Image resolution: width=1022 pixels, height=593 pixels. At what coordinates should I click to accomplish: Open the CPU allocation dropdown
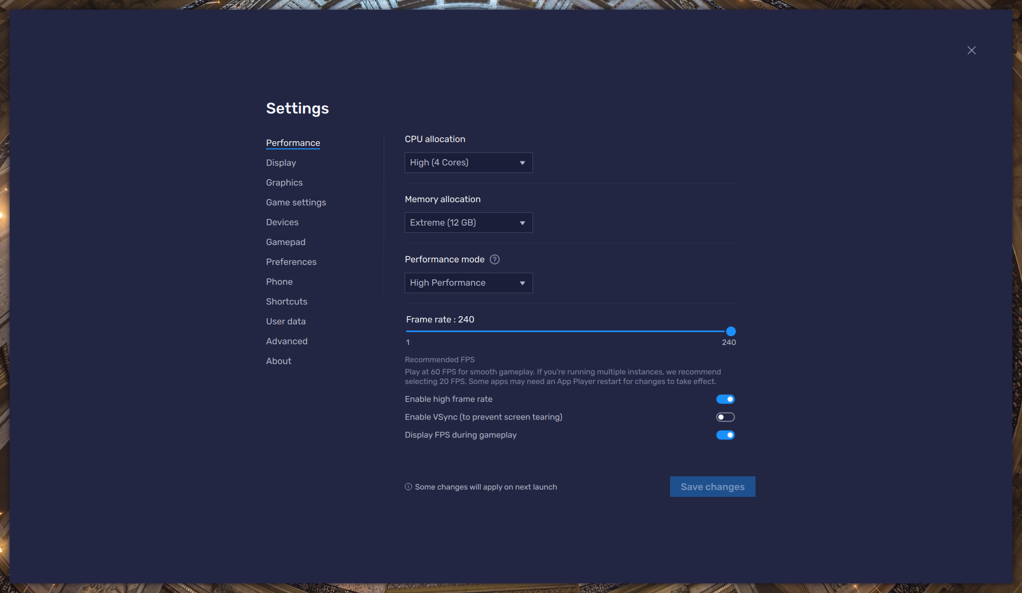pos(468,163)
